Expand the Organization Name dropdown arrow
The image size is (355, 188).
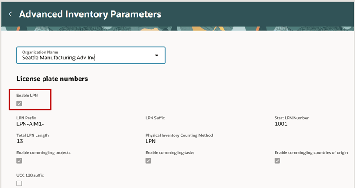click(156, 56)
